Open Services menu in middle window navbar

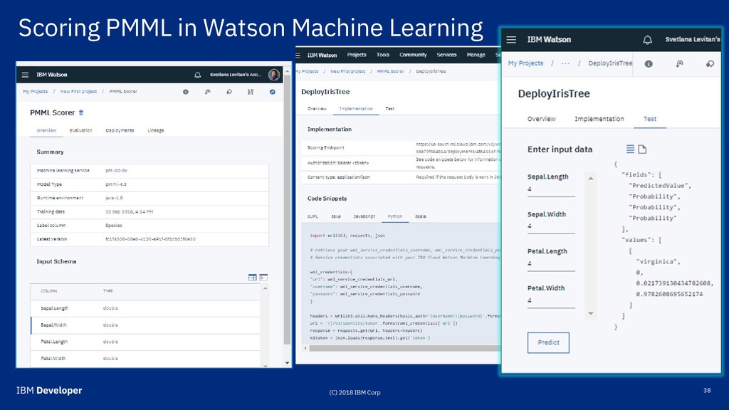tap(446, 55)
